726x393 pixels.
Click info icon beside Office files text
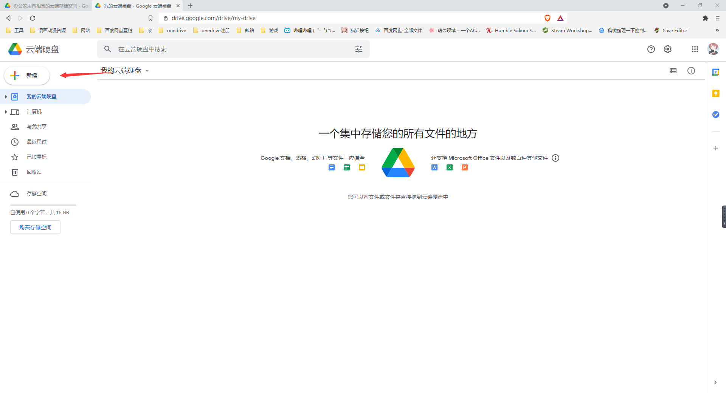[x=555, y=158]
